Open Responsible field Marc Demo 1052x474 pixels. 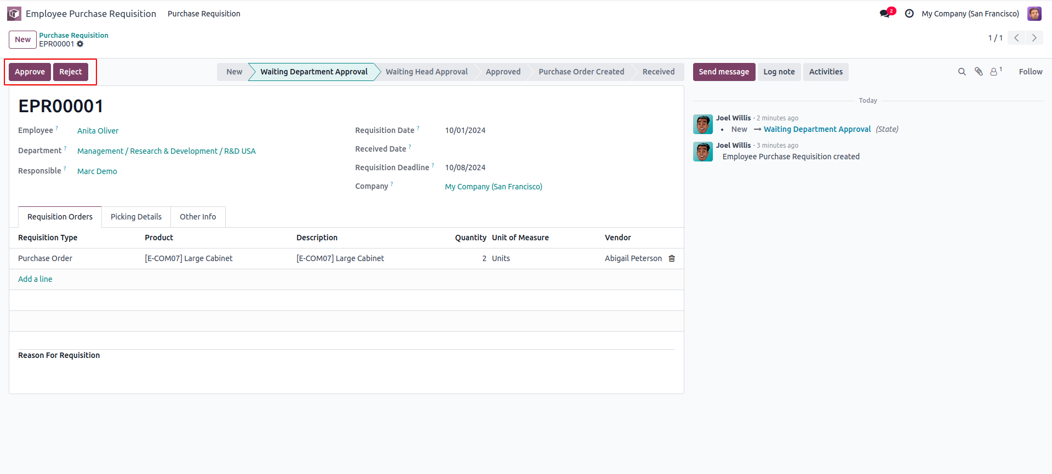tap(97, 171)
